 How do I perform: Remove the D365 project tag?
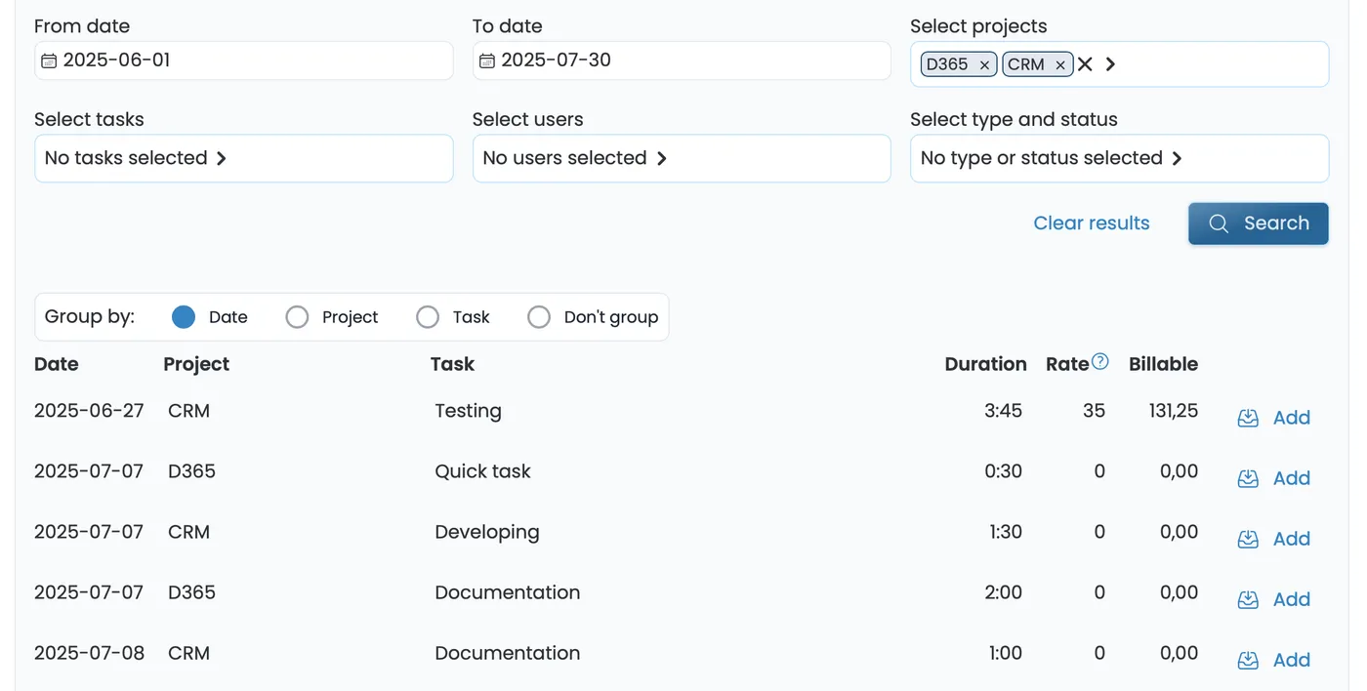tap(984, 65)
